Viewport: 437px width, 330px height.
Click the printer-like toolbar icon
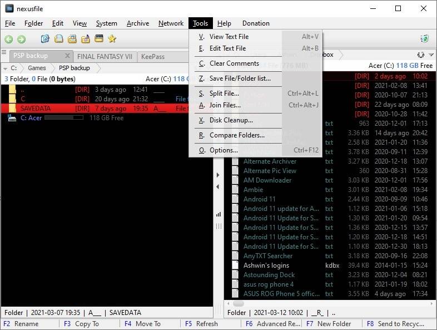(x=72, y=38)
